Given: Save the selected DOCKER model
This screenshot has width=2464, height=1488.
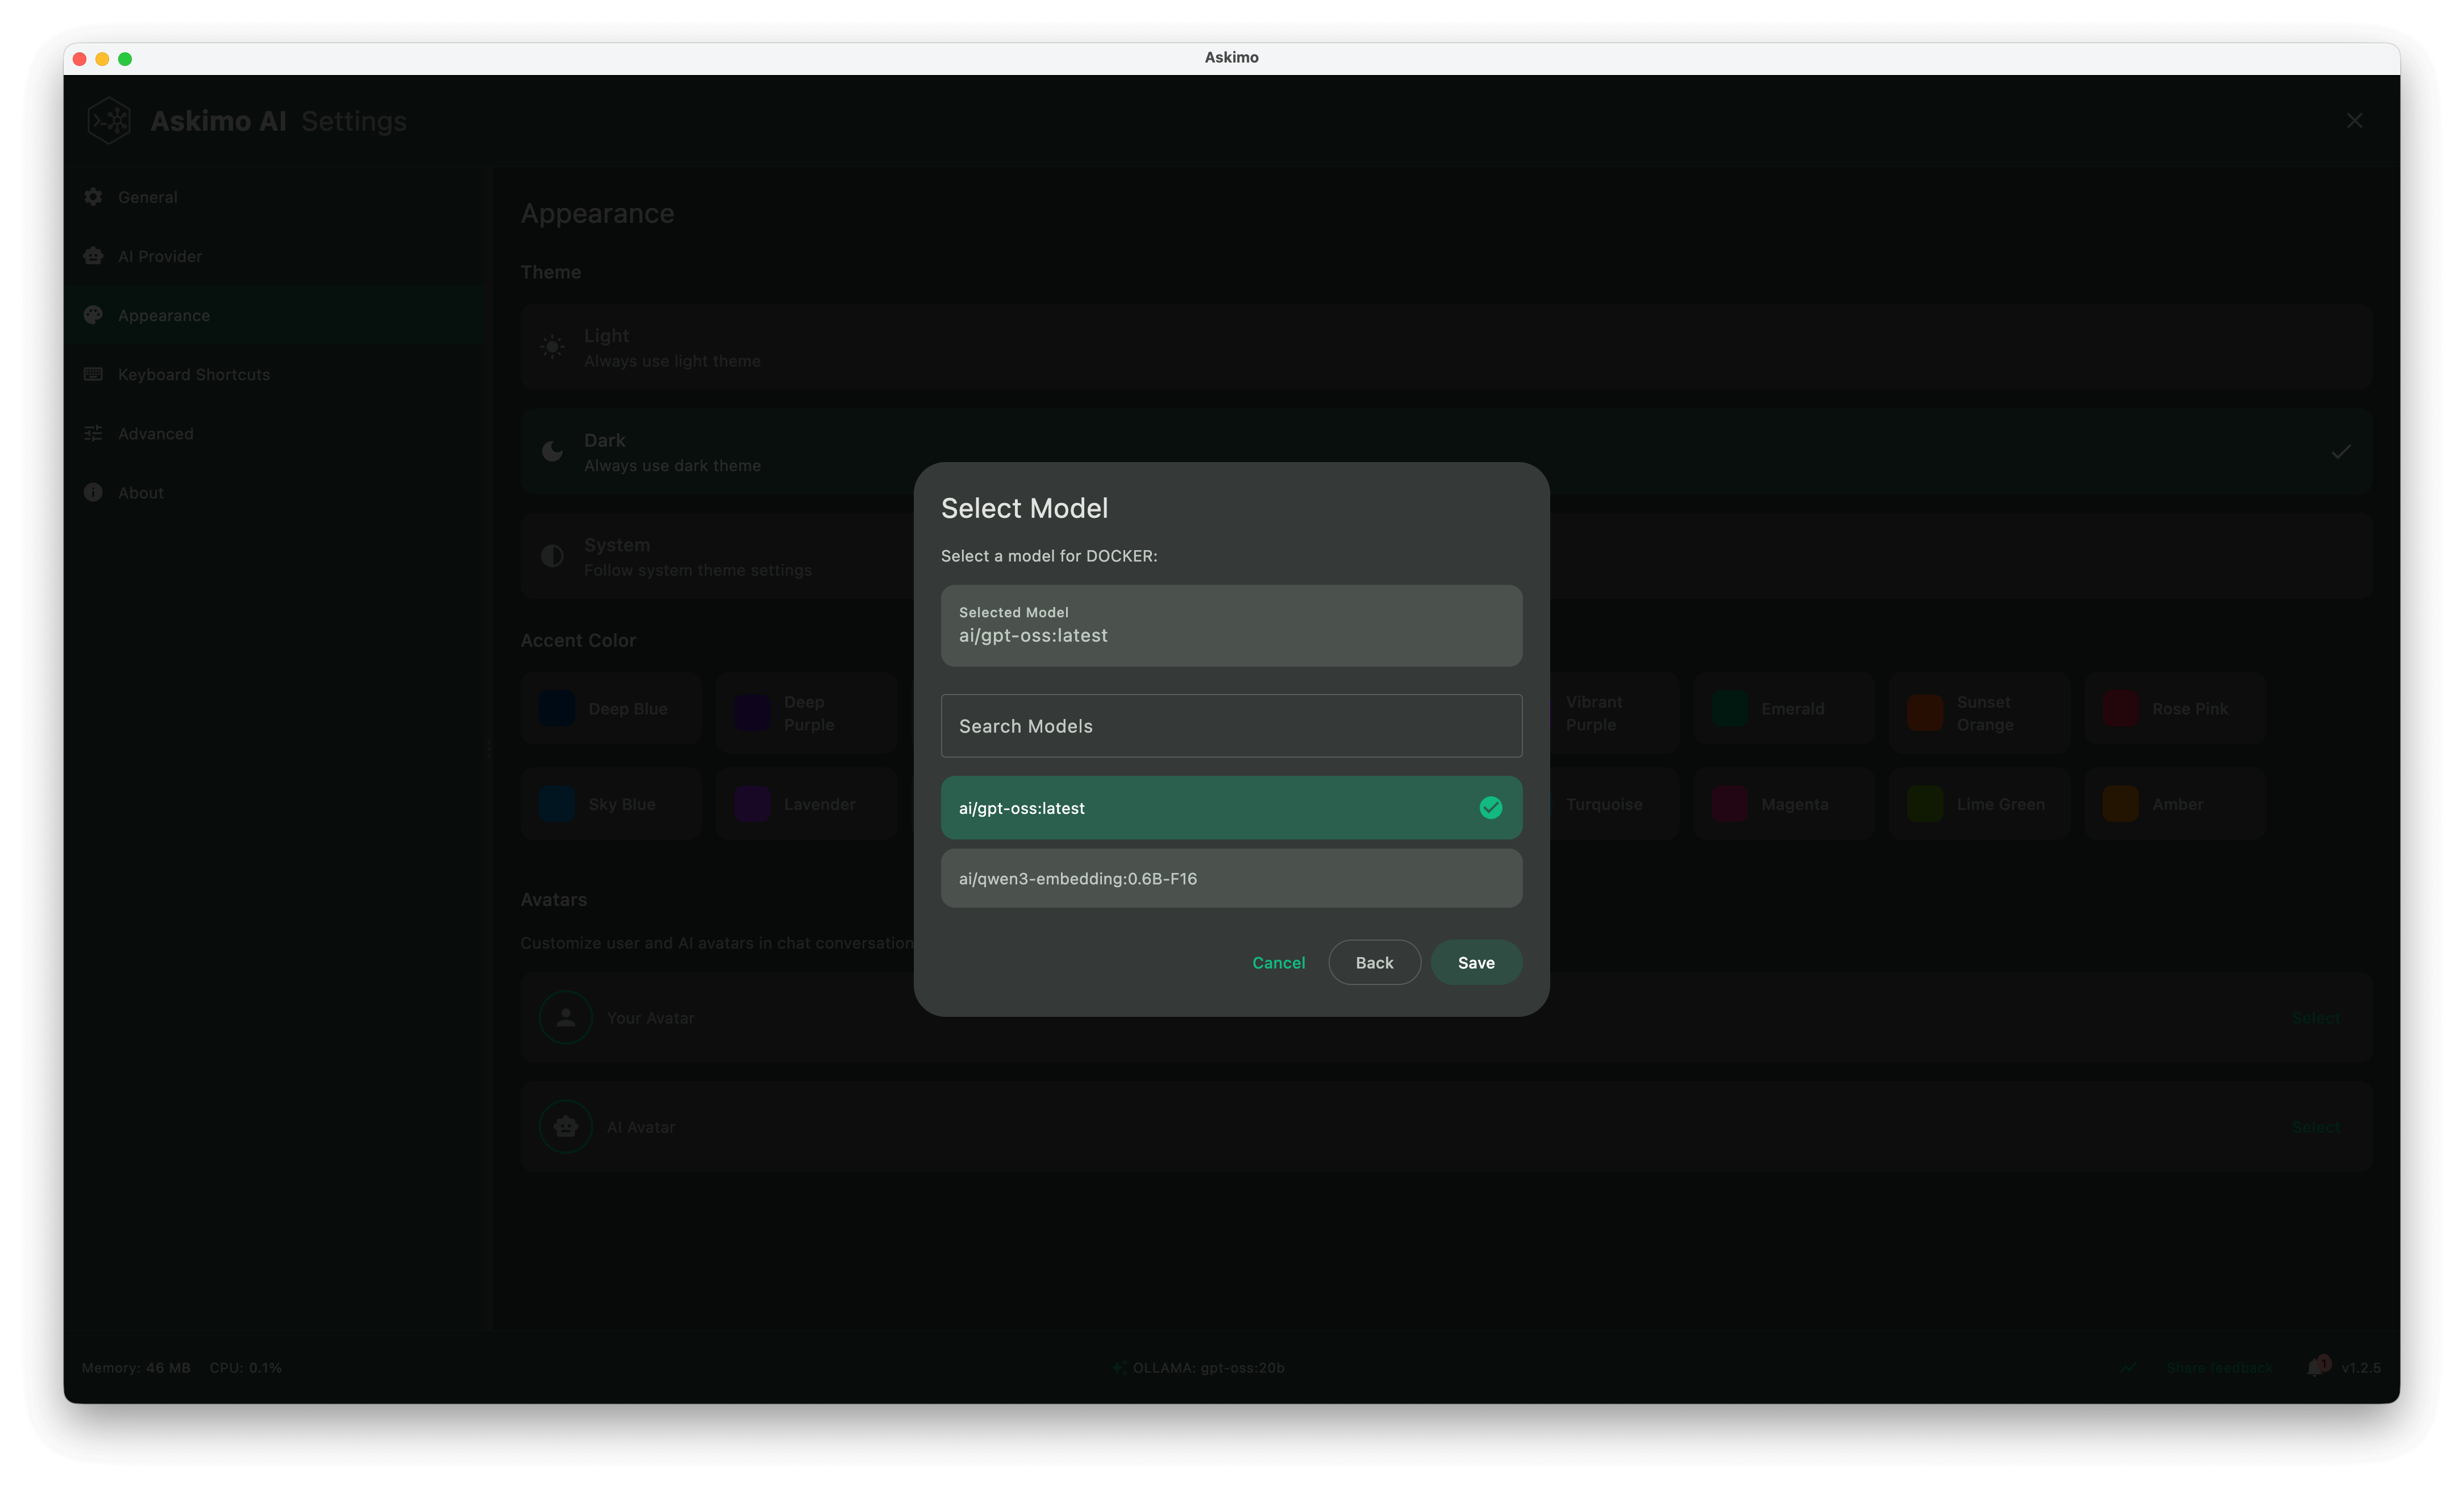Looking at the screenshot, I should tap(1476, 962).
